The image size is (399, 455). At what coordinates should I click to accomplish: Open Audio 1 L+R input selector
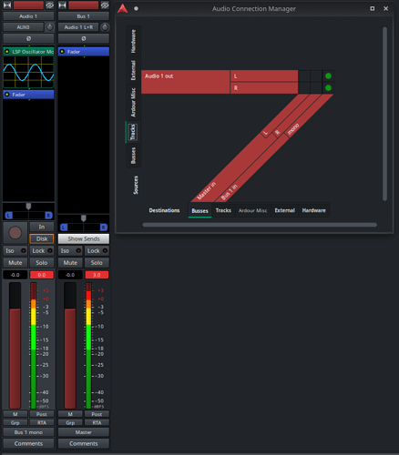[78, 27]
